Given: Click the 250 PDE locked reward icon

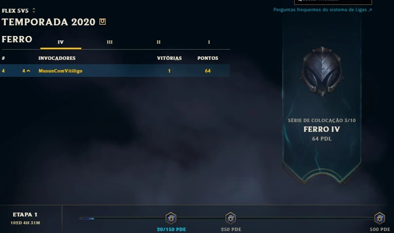Looking at the screenshot, I should 230,218.
